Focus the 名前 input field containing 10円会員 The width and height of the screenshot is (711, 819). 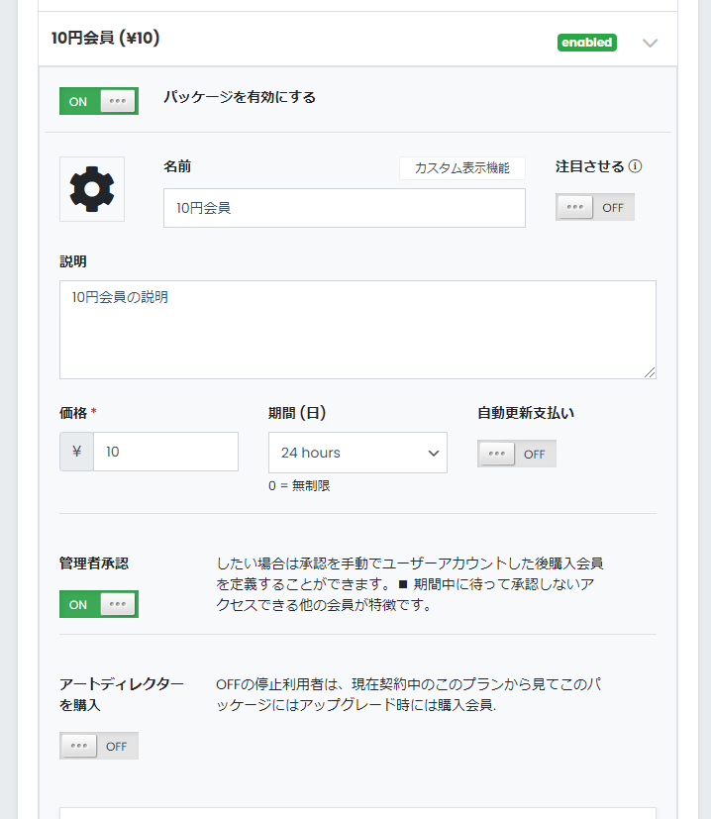(x=345, y=208)
